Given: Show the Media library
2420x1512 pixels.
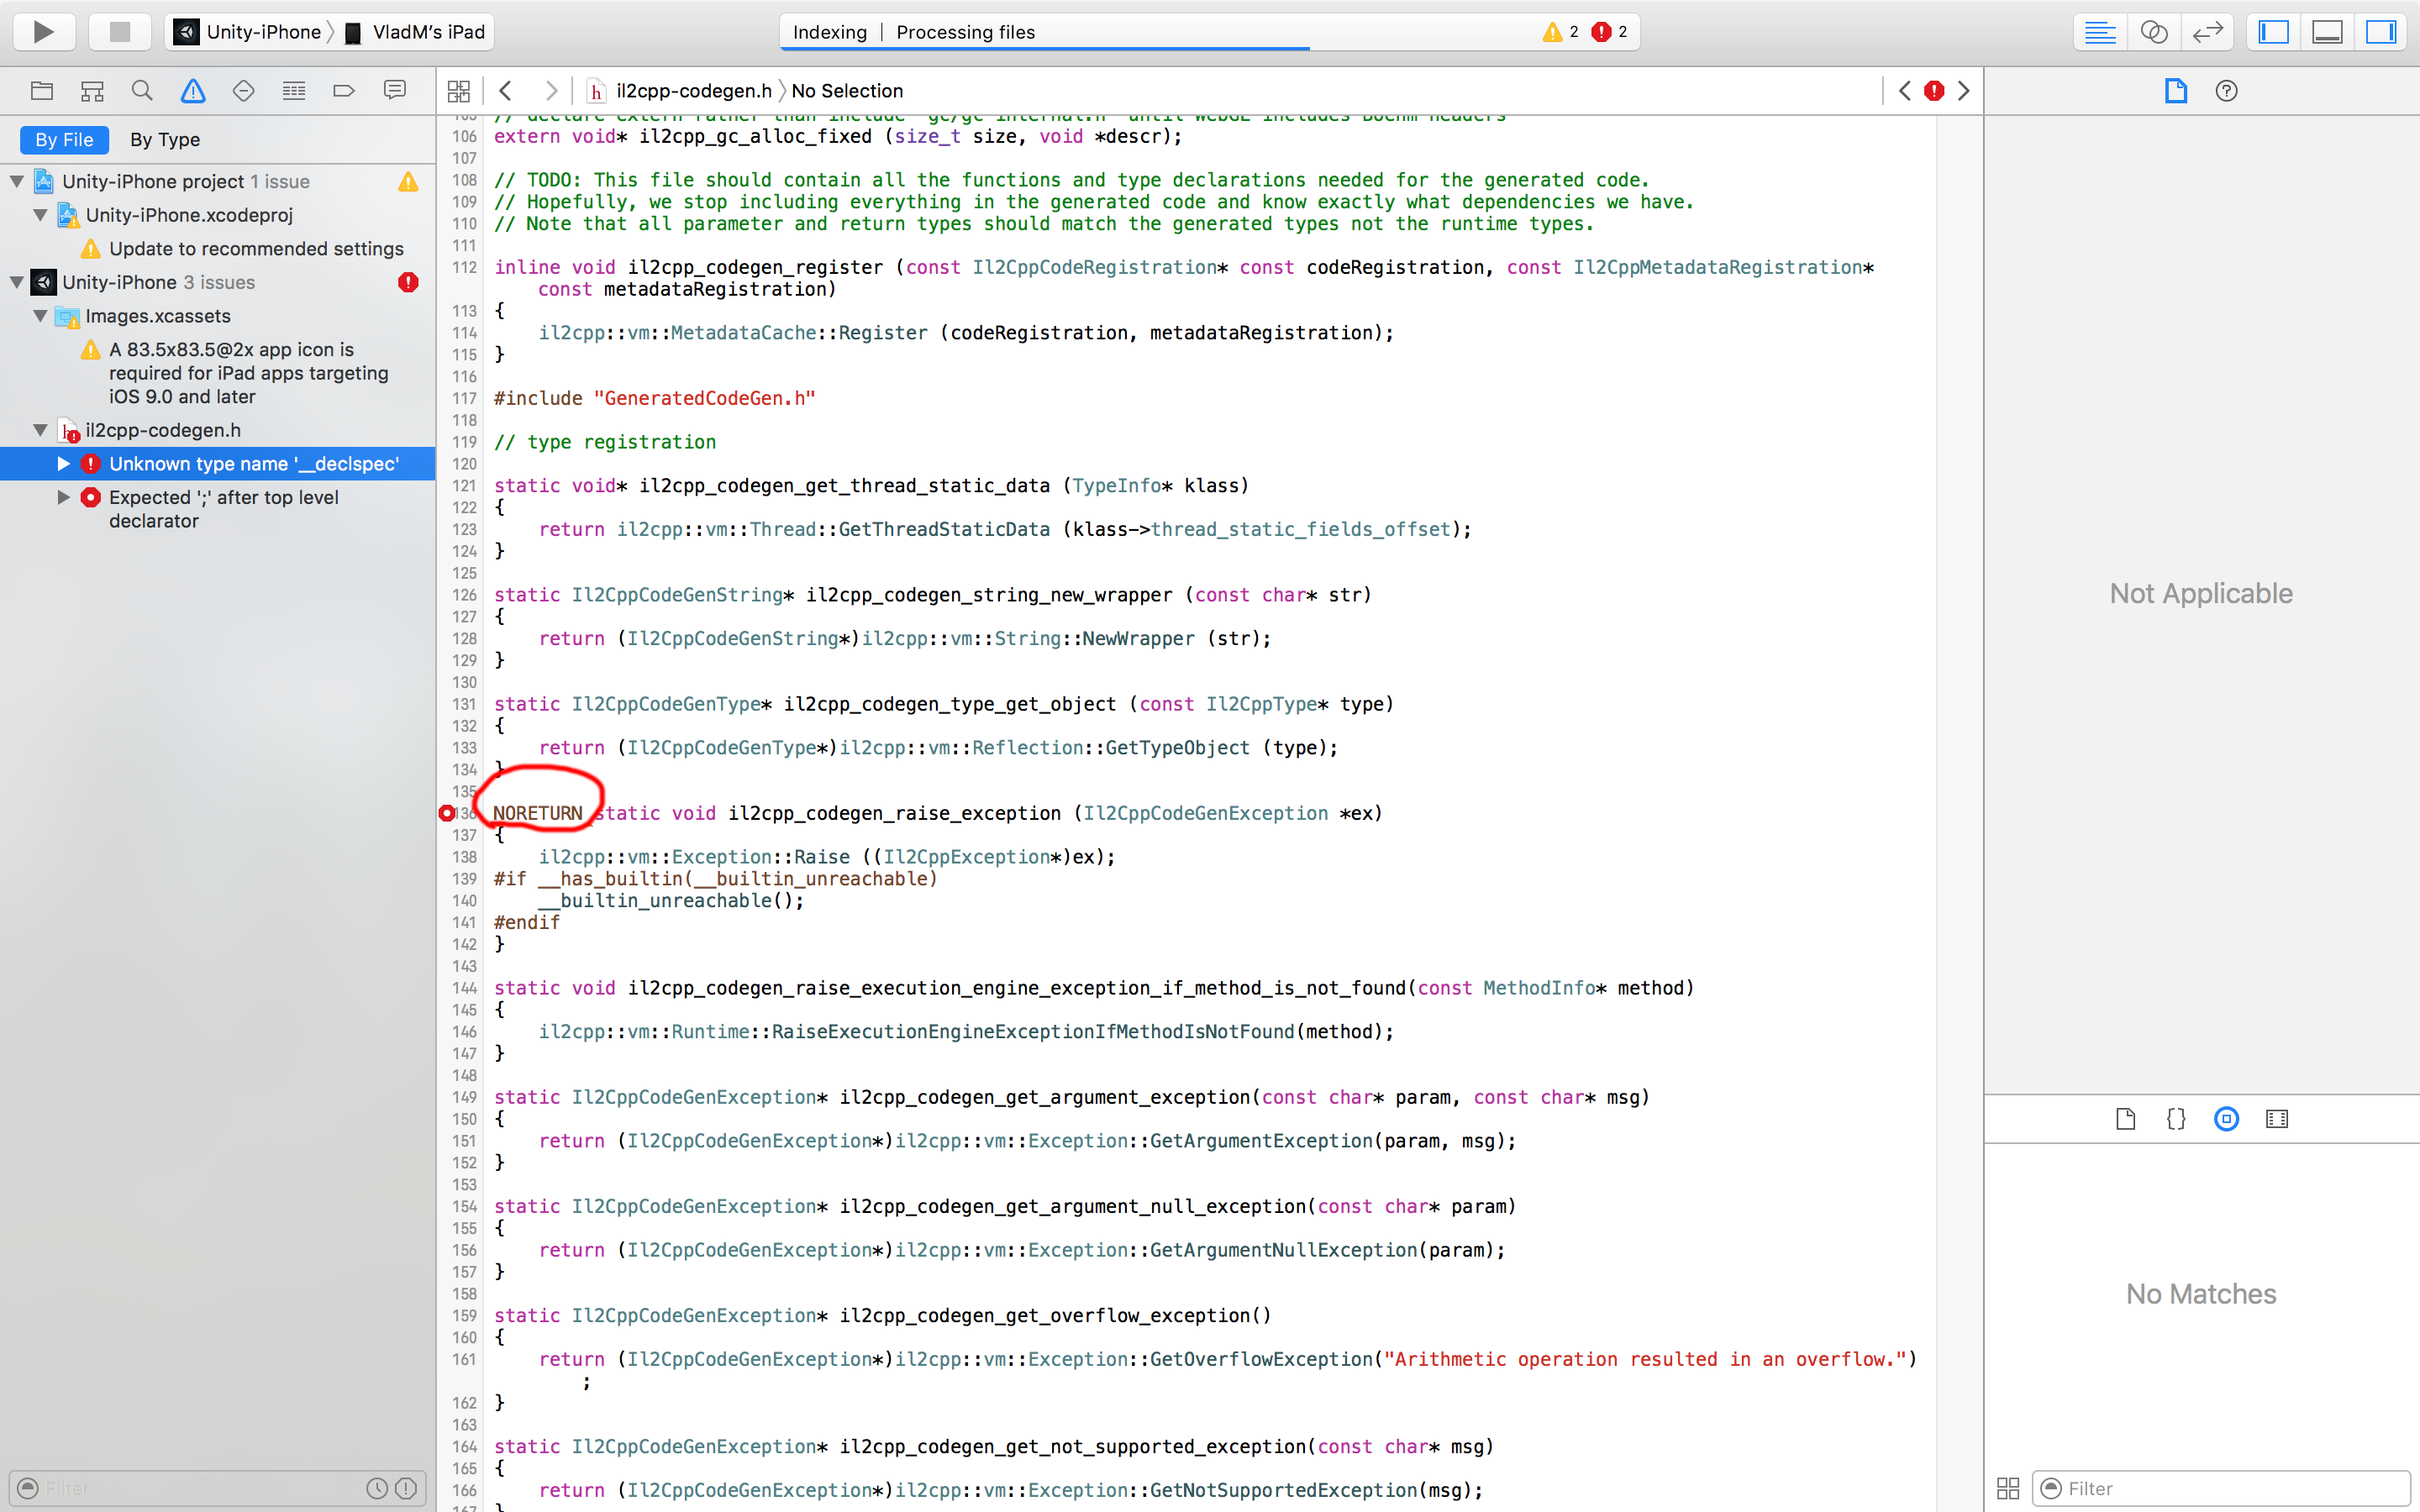Looking at the screenshot, I should tap(2277, 1119).
